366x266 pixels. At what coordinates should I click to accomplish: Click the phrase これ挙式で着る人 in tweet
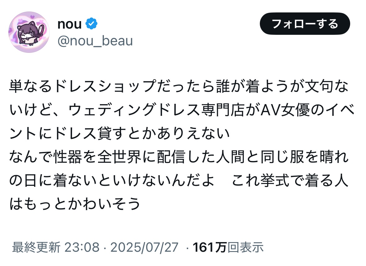pyautogui.click(x=290, y=181)
